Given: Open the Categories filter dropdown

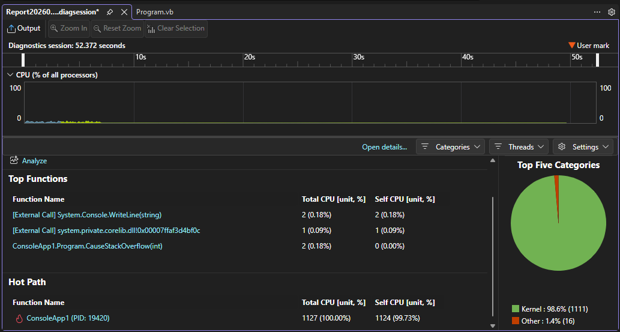Looking at the screenshot, I should 450,146.
